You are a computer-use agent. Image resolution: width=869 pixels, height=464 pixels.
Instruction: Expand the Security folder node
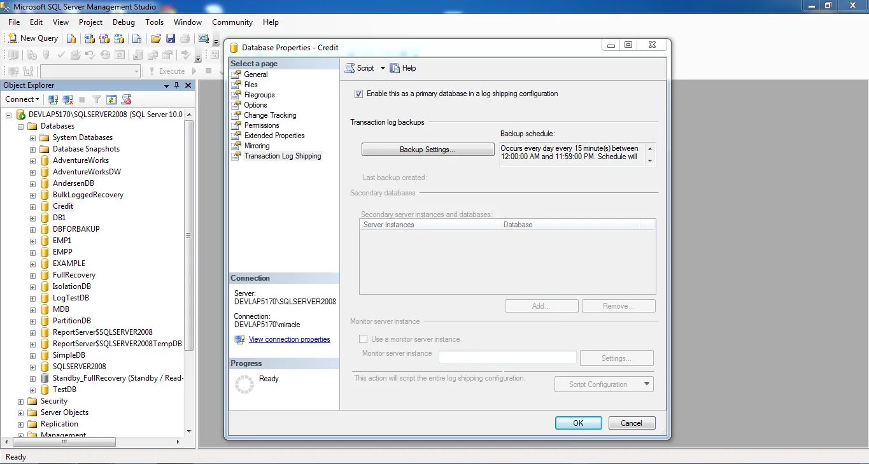coord(20,401)
